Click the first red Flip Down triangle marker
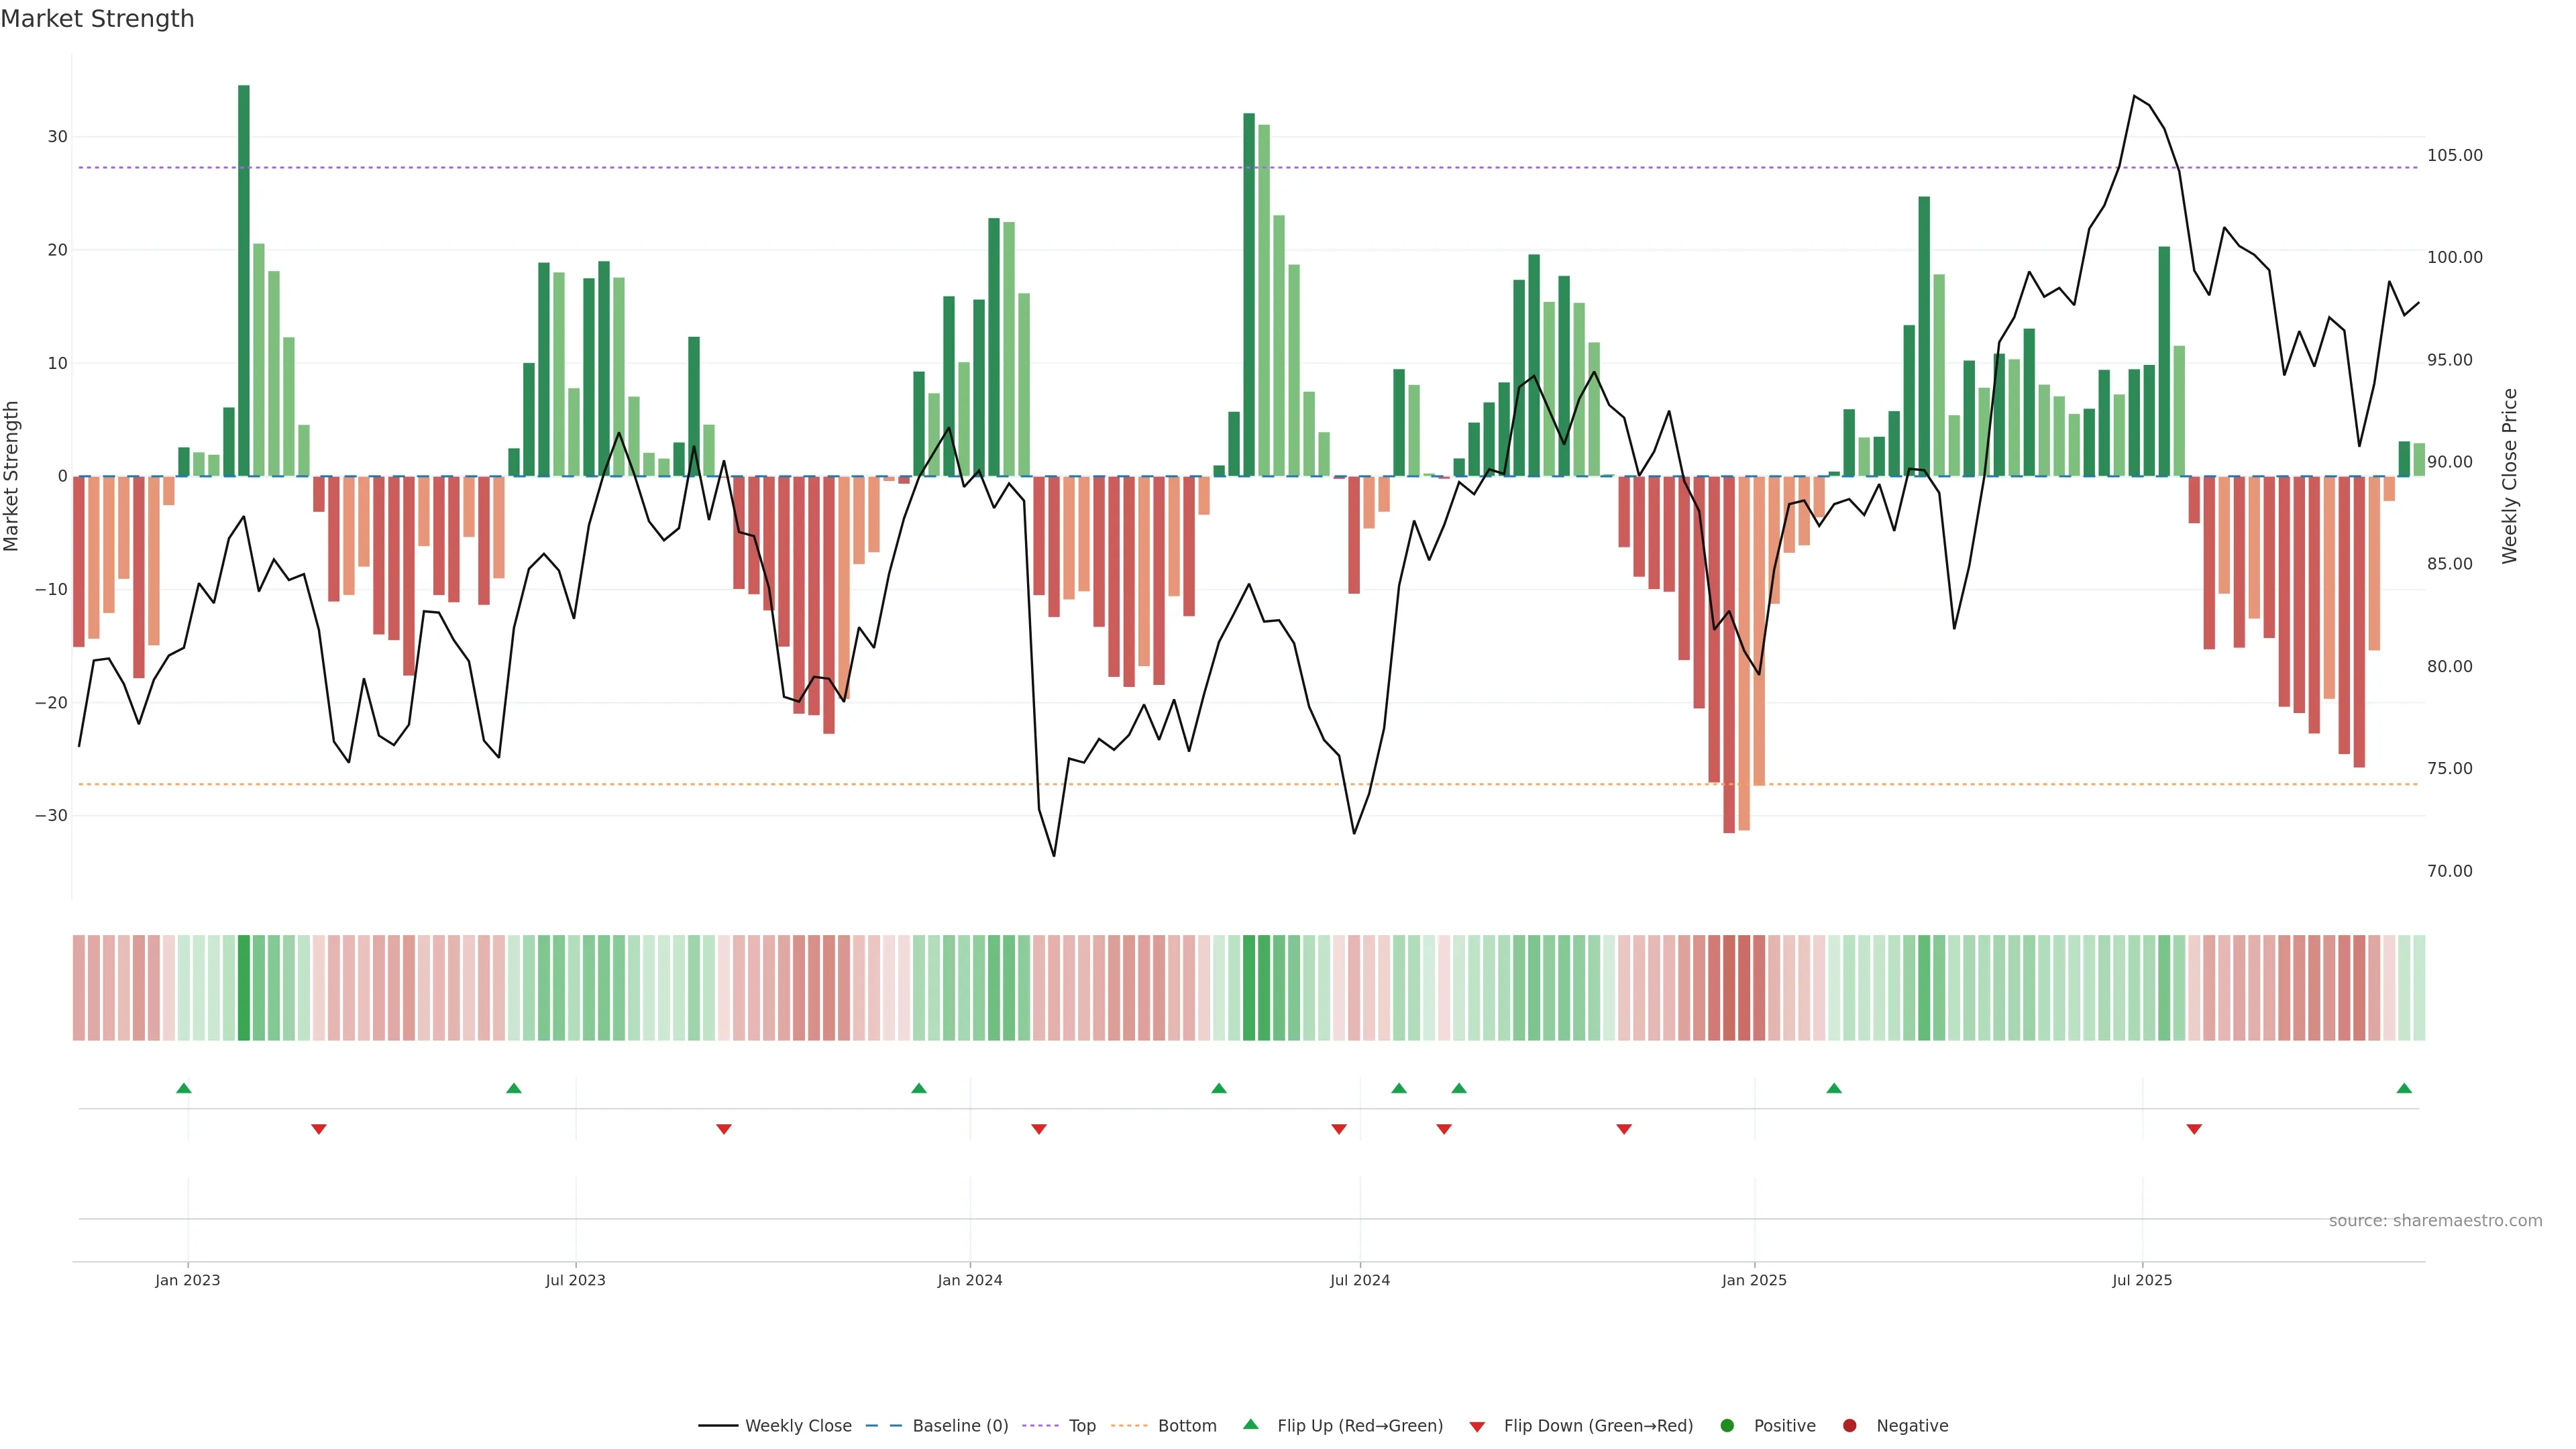This screenshot has height=1449, width=2576. (319, 1129)
